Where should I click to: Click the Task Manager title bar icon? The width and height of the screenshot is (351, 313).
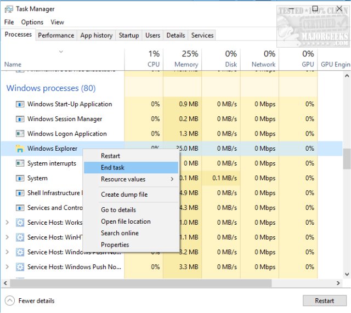coord(9,9)
